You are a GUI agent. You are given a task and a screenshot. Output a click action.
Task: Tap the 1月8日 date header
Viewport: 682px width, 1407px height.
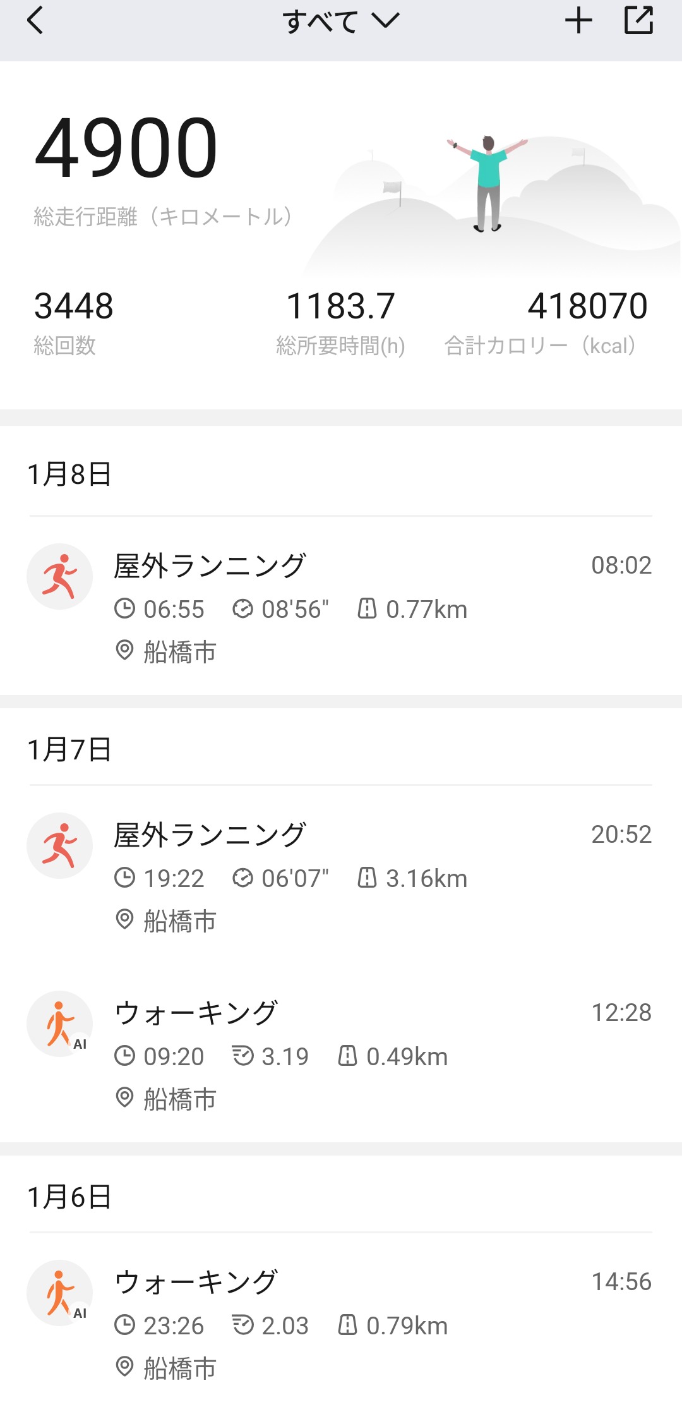coord(69,474)
